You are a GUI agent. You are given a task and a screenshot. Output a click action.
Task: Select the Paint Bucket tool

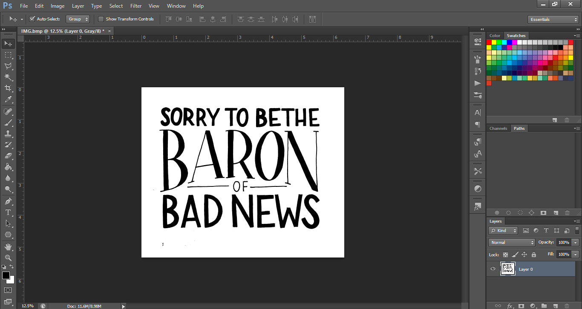click(8, 167)
